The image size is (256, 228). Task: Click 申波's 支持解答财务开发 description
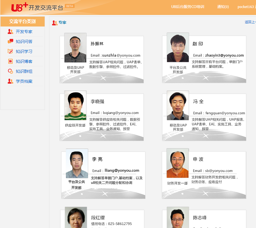click(215, 180)
